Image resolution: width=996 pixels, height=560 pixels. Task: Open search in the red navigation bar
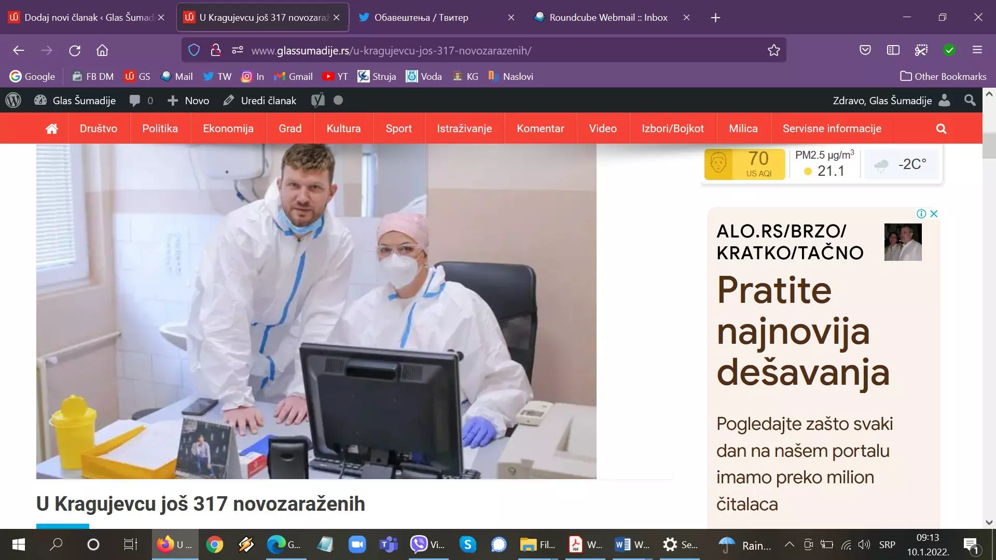[x=941, y=129]
